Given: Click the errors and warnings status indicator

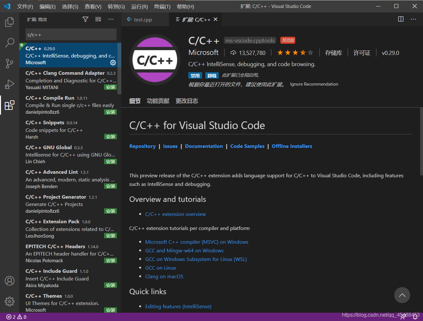Looking at the screenshot, I should pos(16,317).
